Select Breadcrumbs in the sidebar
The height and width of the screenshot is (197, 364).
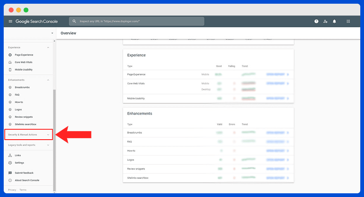coord(22,87)
